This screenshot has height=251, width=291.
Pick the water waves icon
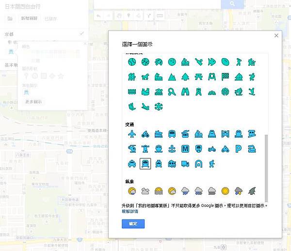[x=132, y=92]
